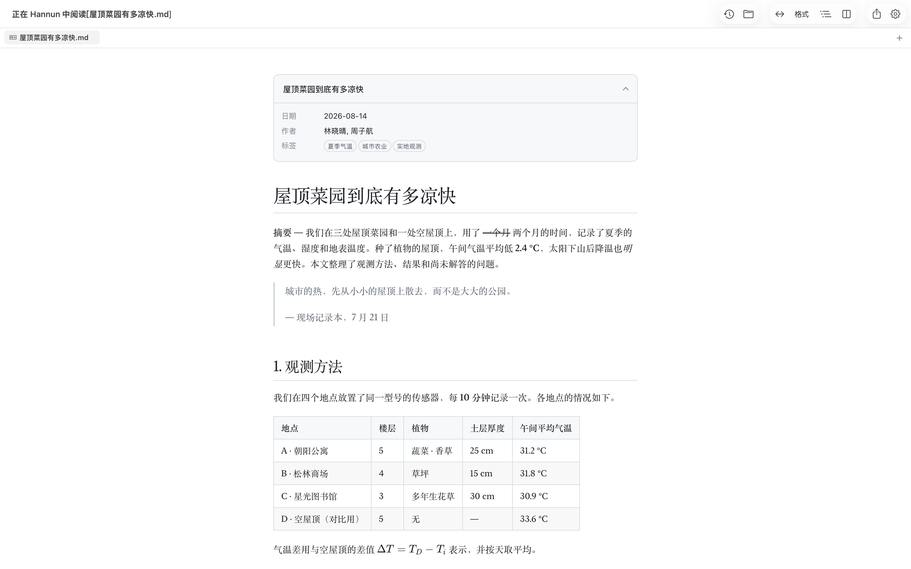This screenshot has width=911, height=569.
Task: Toggle content width arrows icon
Action: coord(780,14)
